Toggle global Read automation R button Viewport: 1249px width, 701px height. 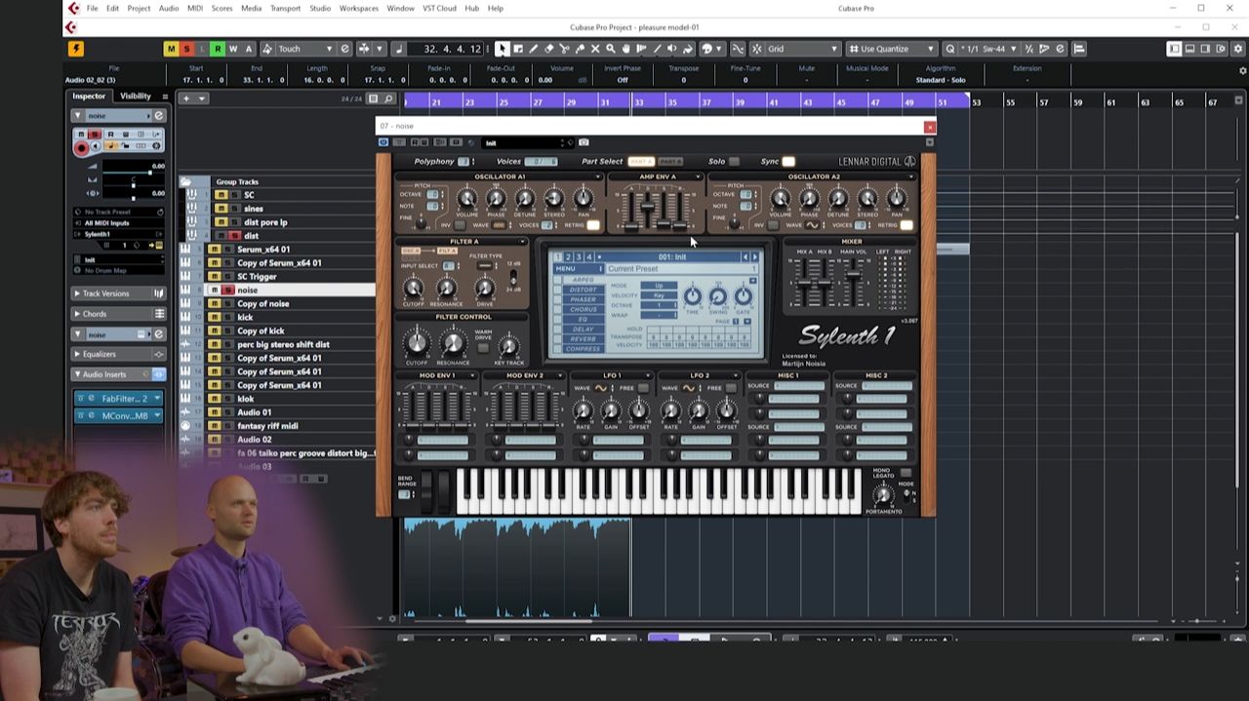click(218, 49)
